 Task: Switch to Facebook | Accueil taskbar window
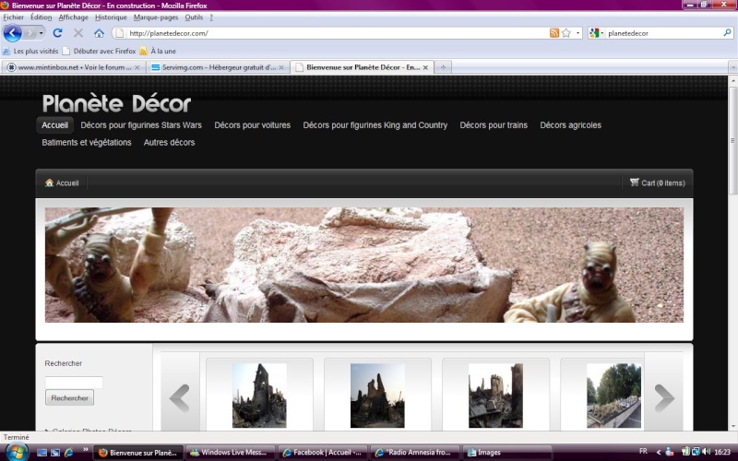click(323, 453)
